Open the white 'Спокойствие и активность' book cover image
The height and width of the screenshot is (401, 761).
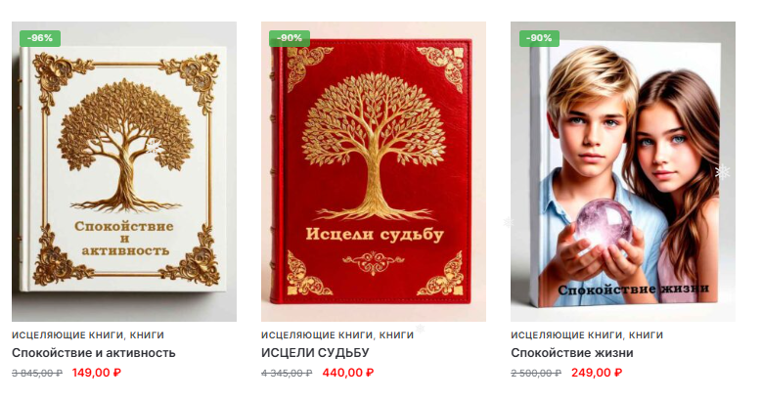[124, 171]
